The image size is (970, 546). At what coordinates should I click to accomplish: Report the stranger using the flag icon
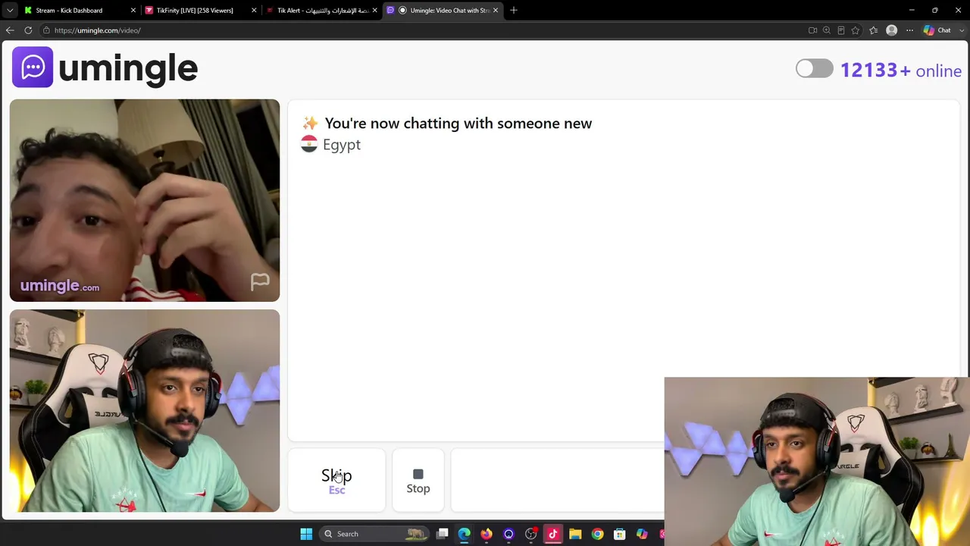260,282
